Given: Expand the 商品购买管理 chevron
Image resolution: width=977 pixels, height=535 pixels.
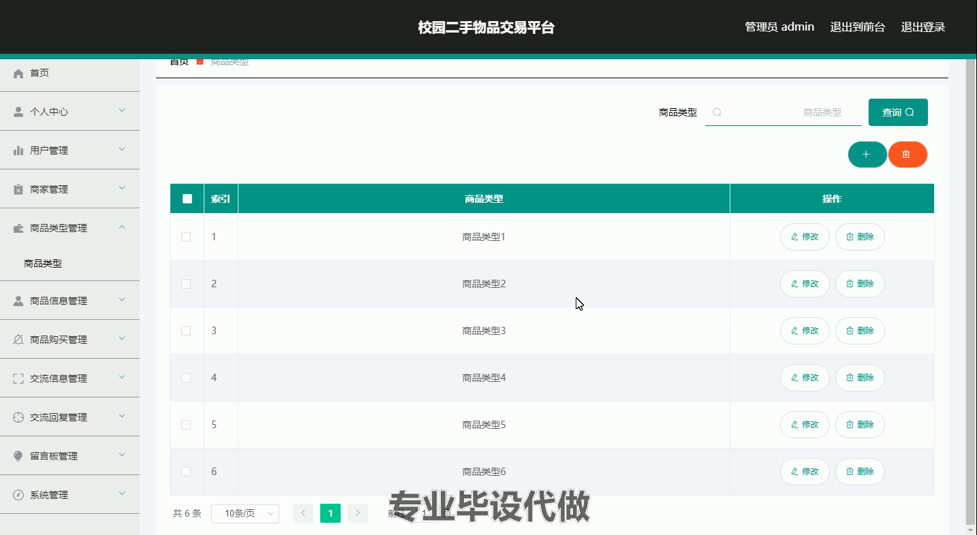Looking at the screenshot, I should coord(122,338).
